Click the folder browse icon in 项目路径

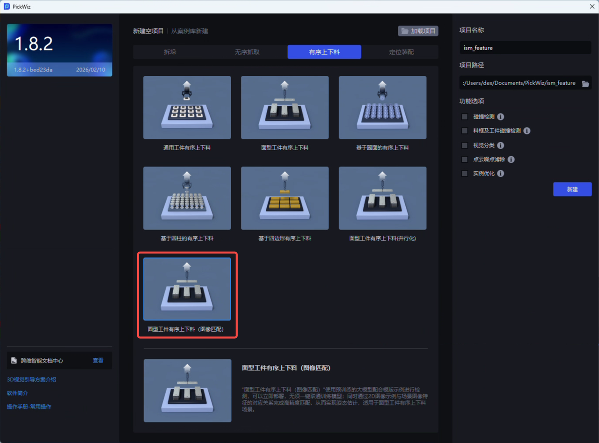click(x=585, y=83)
